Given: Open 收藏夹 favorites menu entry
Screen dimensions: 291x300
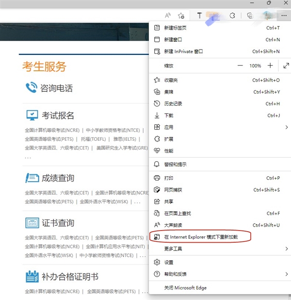Looking at the screenshot, I should (x=220, y=80).
